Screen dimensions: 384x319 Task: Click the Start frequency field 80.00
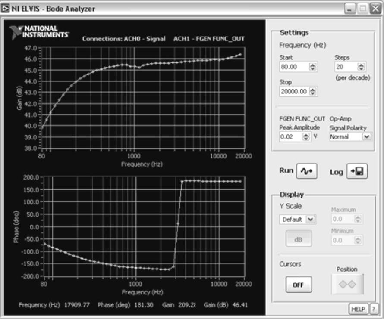coord(294,67)
